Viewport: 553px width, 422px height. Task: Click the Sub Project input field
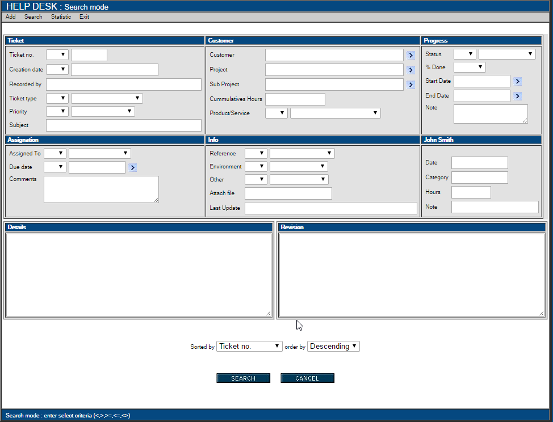(x=334, y=85)
